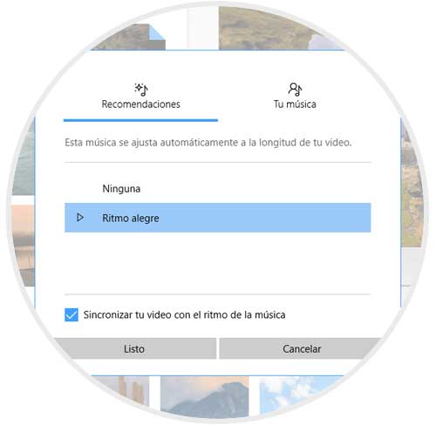Select the towers thumbnail at bottom left
Screen dimensions: 436x425
coord(125,390)
